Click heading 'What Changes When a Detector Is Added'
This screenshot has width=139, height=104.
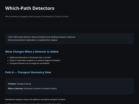(x=32, y=52)
